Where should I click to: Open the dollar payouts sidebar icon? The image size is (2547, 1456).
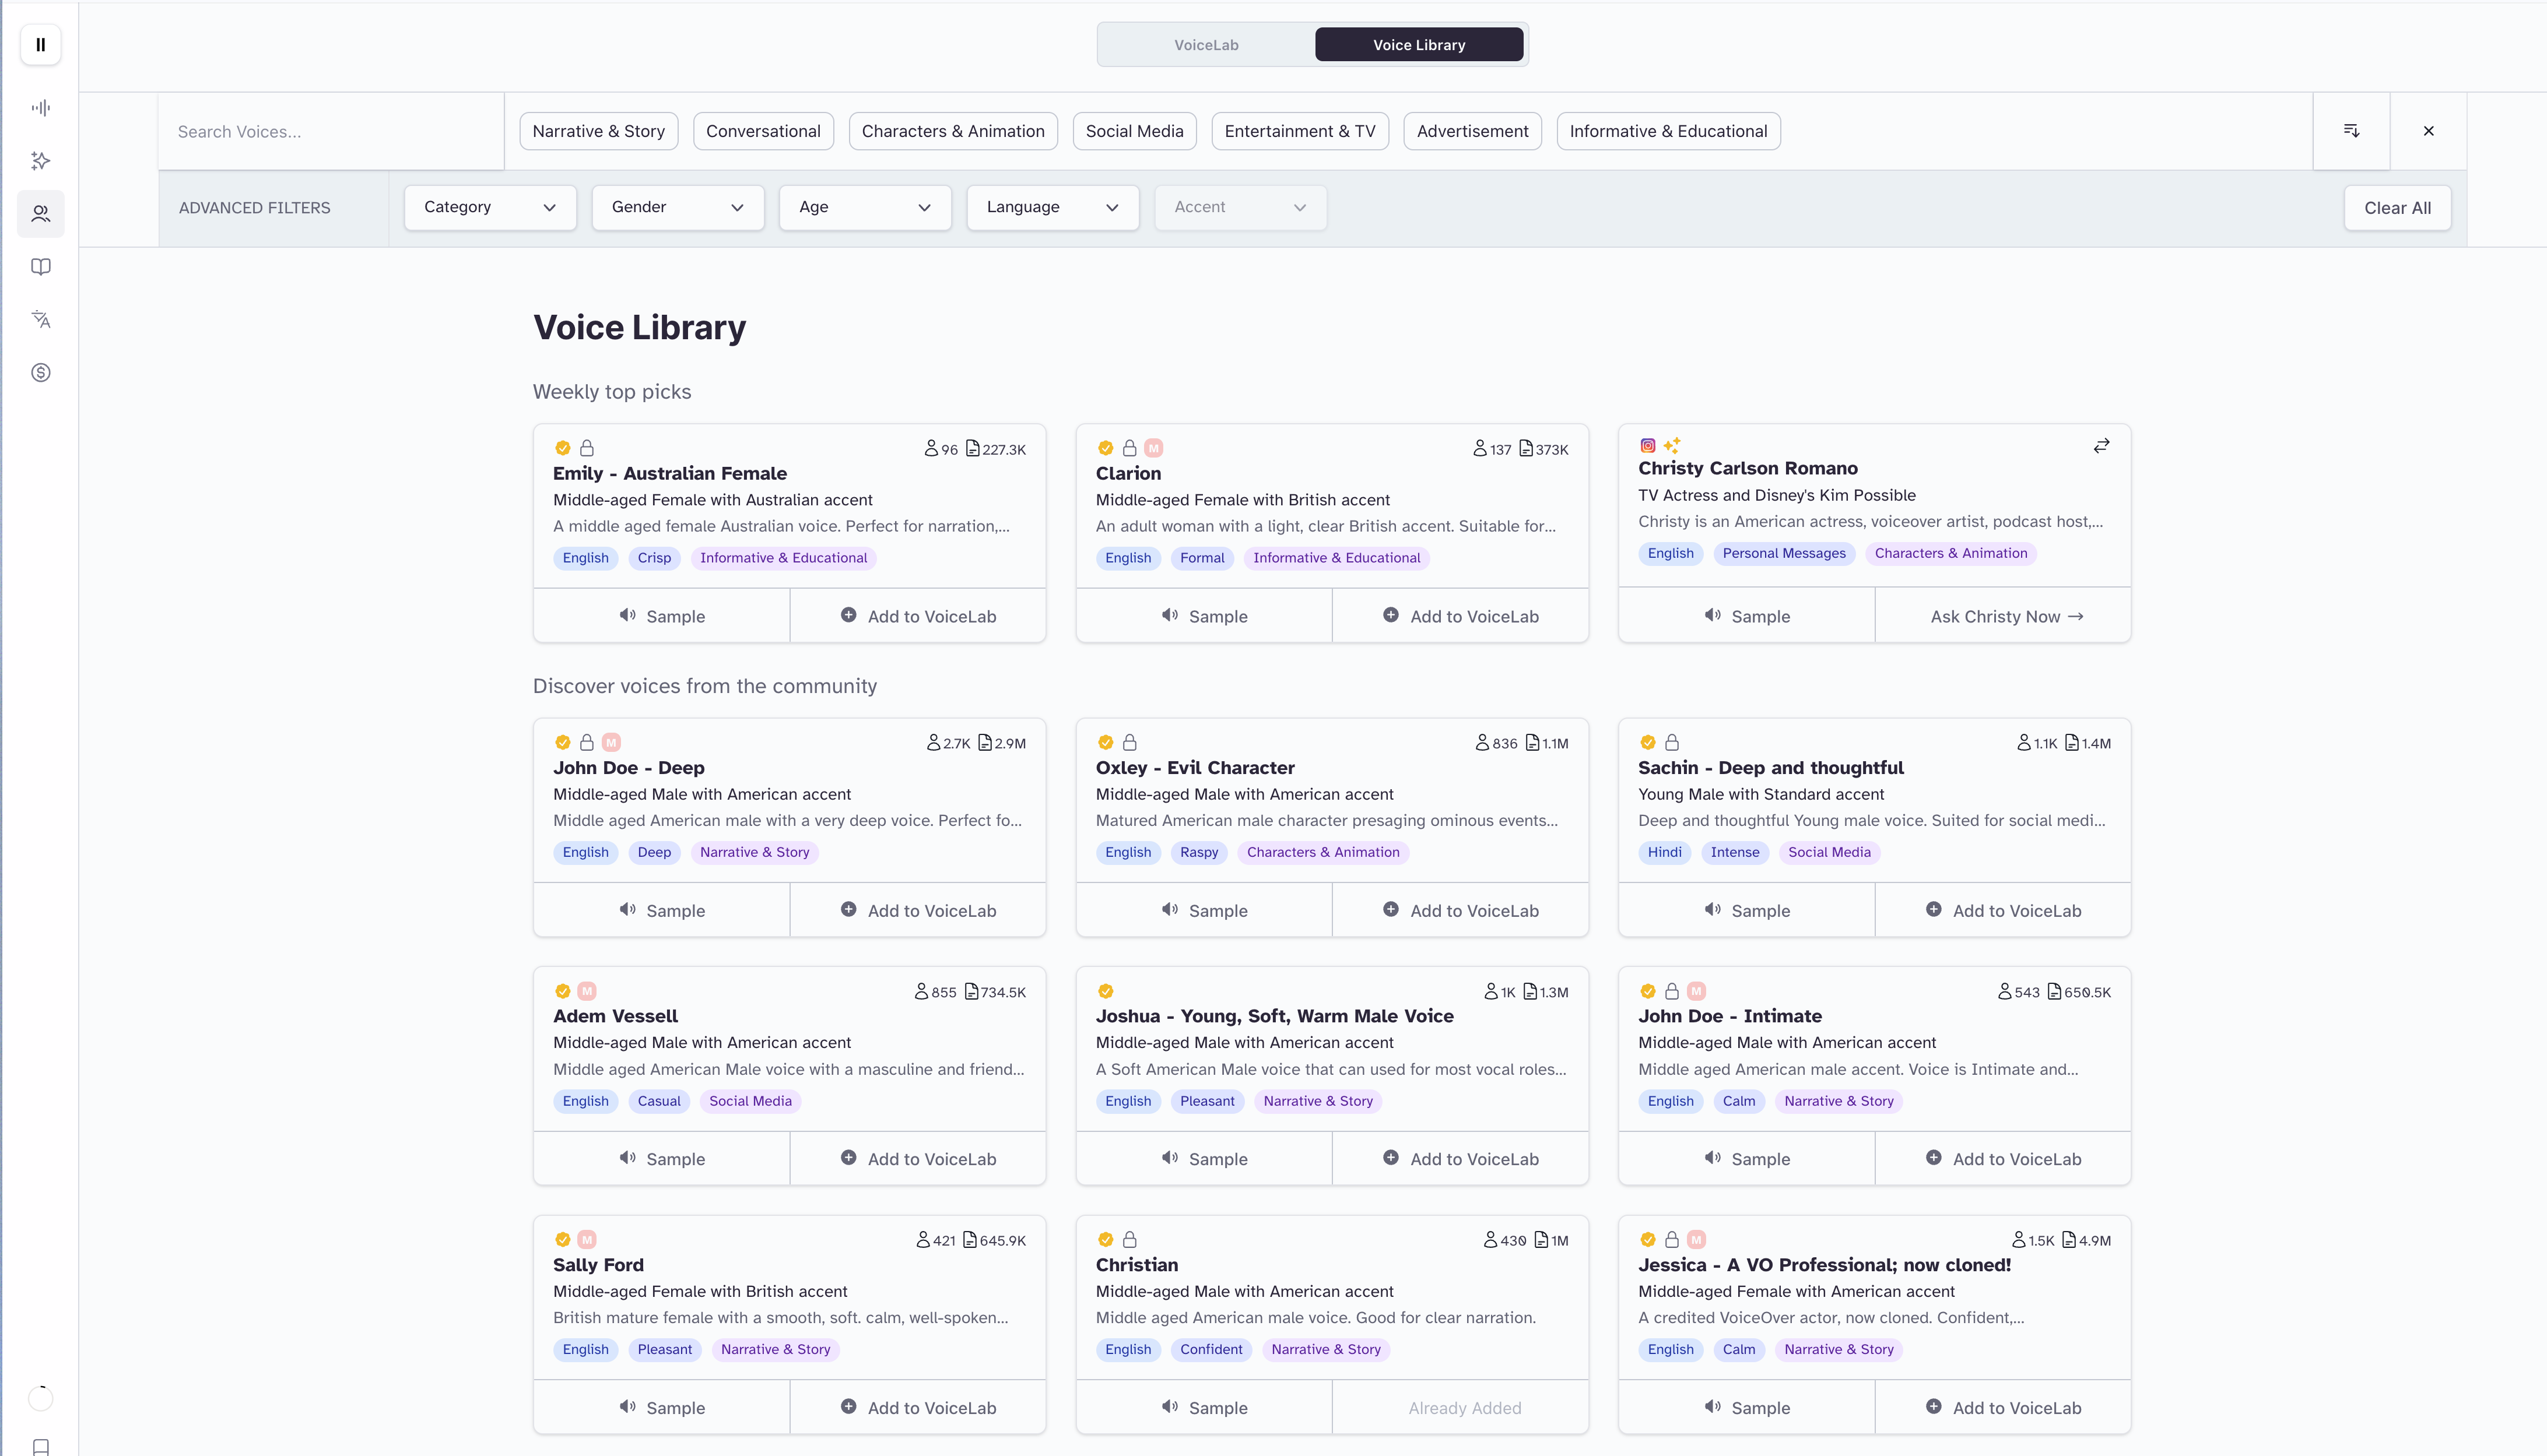41,373
